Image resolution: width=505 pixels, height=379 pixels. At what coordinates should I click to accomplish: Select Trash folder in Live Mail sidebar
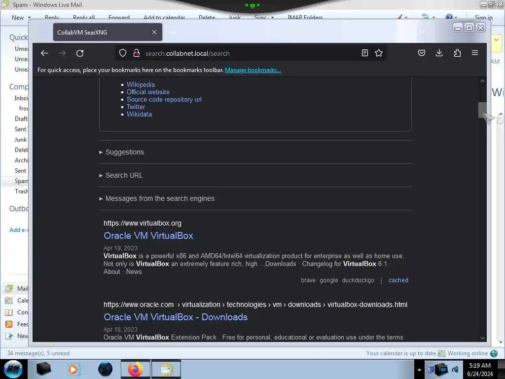tap(21, 191)
